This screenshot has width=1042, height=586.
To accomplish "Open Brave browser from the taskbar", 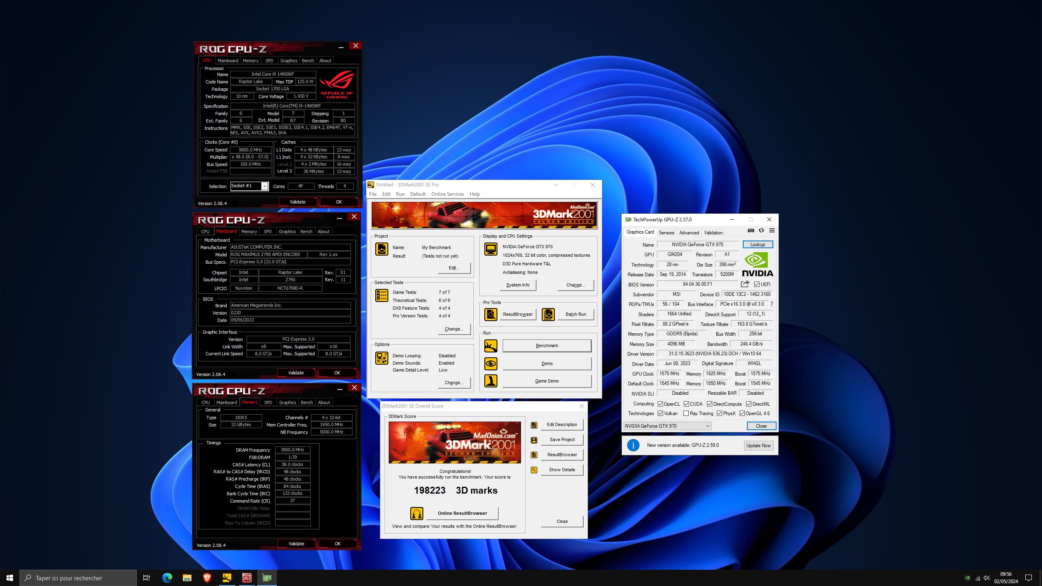I will coord(207,578).
